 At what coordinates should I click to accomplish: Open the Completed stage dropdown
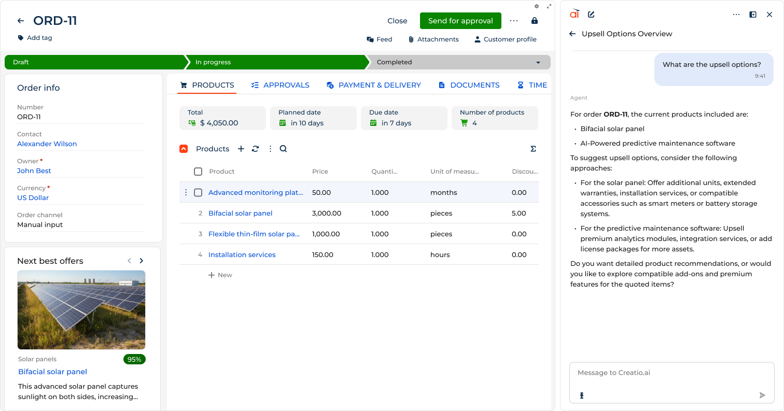click(538, 62)
